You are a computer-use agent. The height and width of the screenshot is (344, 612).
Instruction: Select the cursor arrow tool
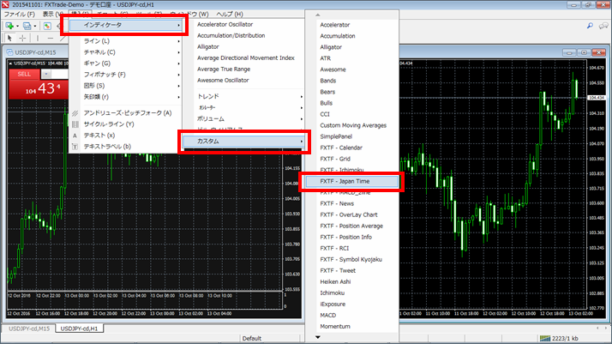coord(9,39)
